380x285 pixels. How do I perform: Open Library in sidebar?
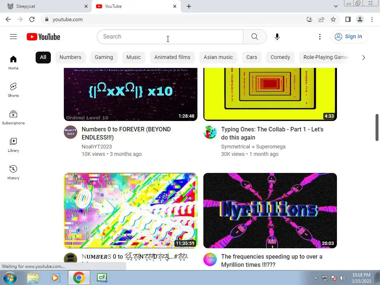tap(13, 145)
